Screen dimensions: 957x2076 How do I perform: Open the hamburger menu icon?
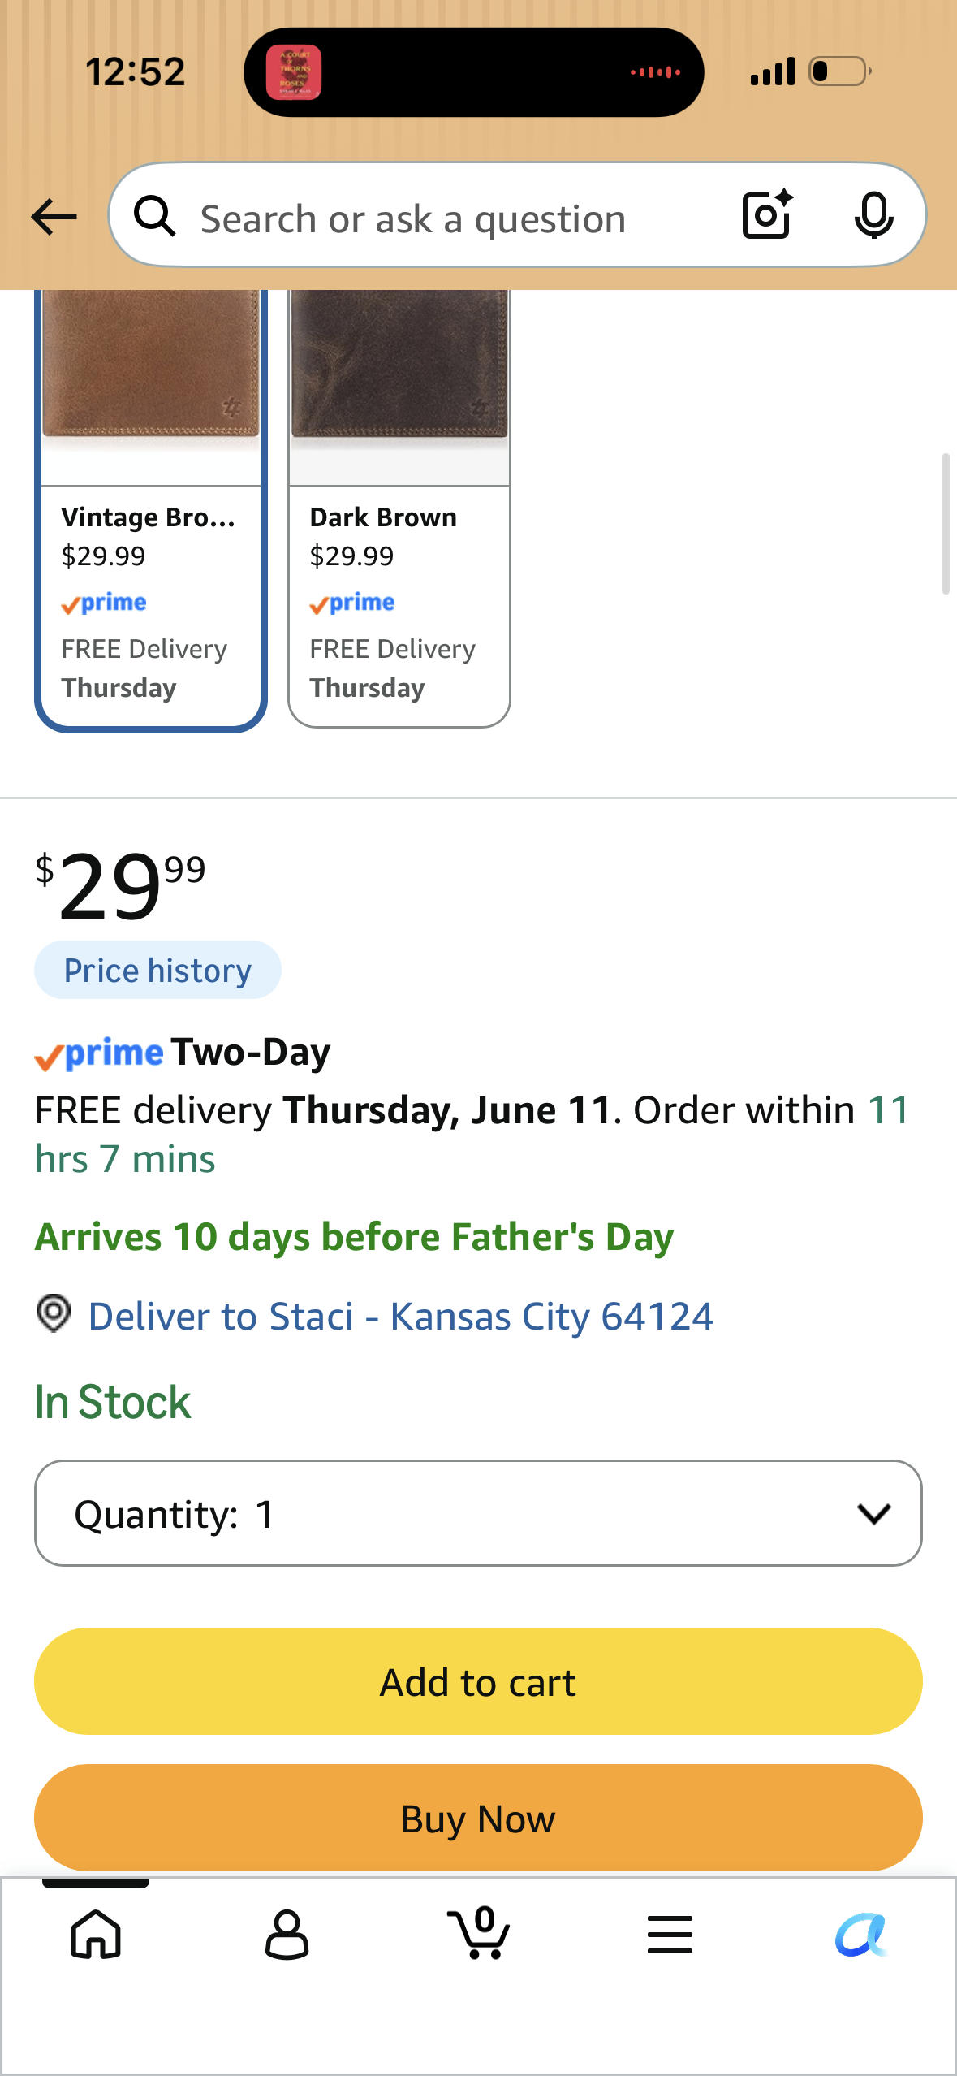coord(670,1934)
